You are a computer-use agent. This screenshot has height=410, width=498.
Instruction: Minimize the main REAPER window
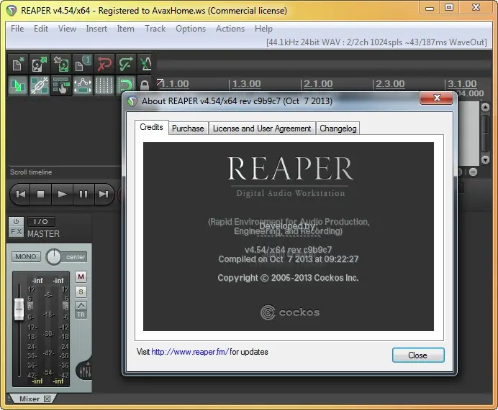(430, 8)
